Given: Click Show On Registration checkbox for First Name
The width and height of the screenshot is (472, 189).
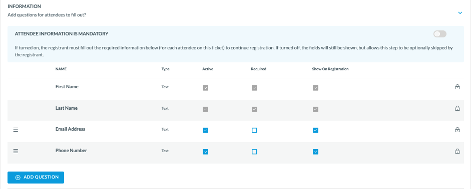Looking at the screenshot, I should (315, 88).
